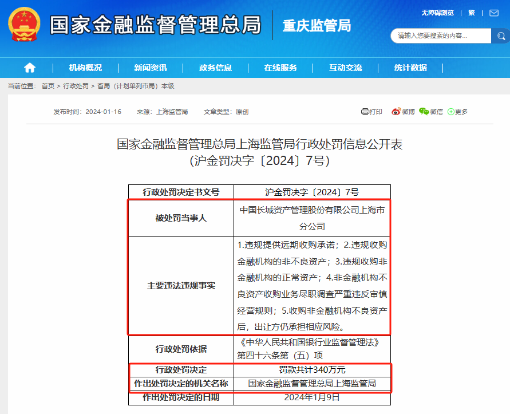Open the 政务信息 menu
The height and width of the screenshot is (414, 510).
tap(215, 68)
